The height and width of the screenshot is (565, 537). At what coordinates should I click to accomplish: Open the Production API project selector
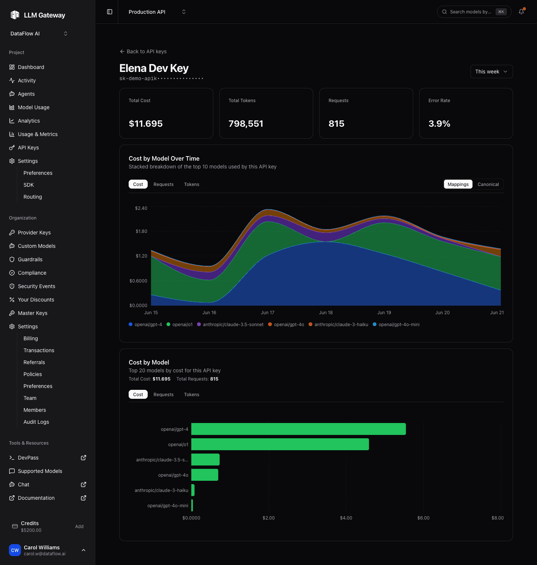pyautogui.click(x=157, y=12)
